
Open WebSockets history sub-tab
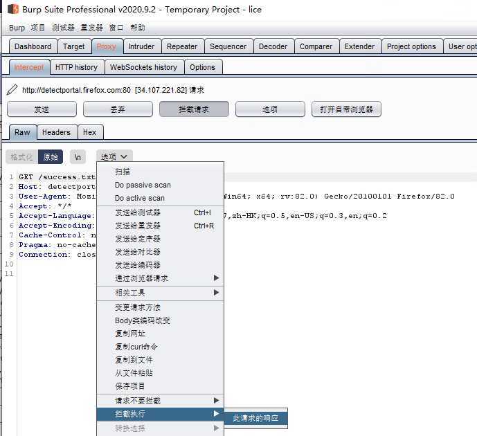tap(144, 67)
